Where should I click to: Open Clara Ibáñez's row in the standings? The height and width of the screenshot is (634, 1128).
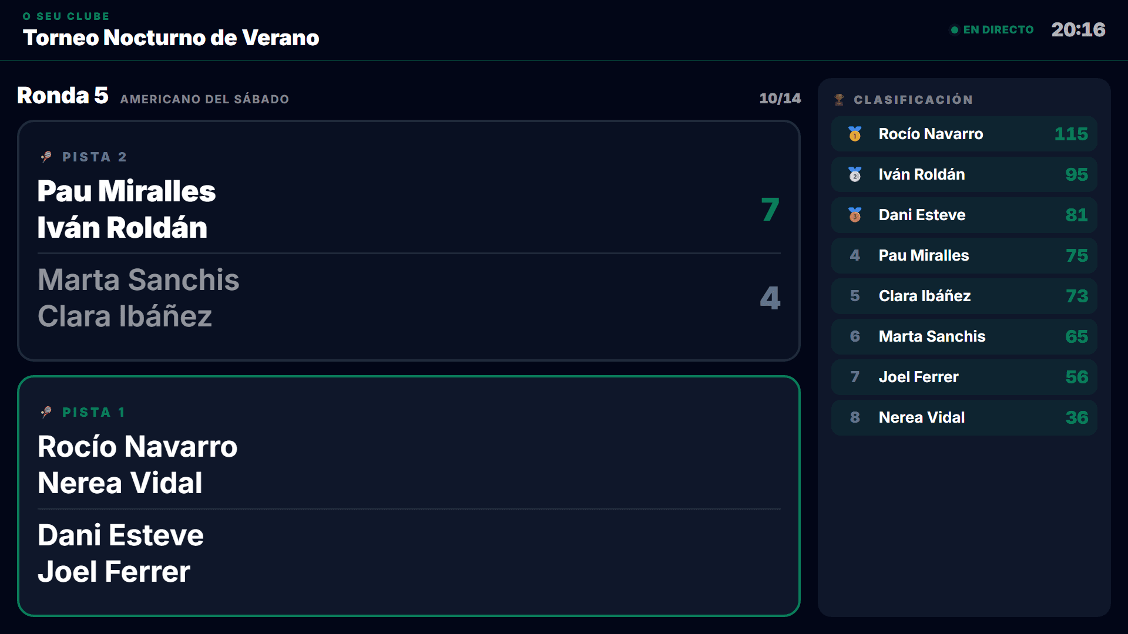(964, 296)
